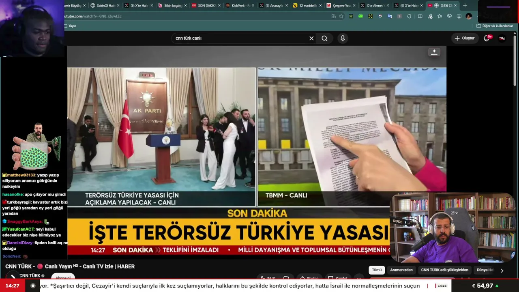
Task: Open YouTube notifications bell
Action: 487,38
